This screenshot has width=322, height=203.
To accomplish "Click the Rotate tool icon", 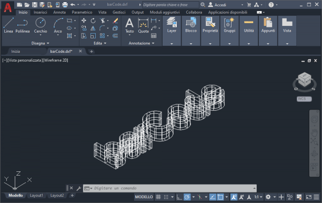I will (93, 21).
